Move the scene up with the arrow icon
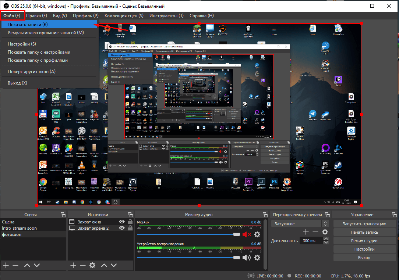 (x=27, y=265)
